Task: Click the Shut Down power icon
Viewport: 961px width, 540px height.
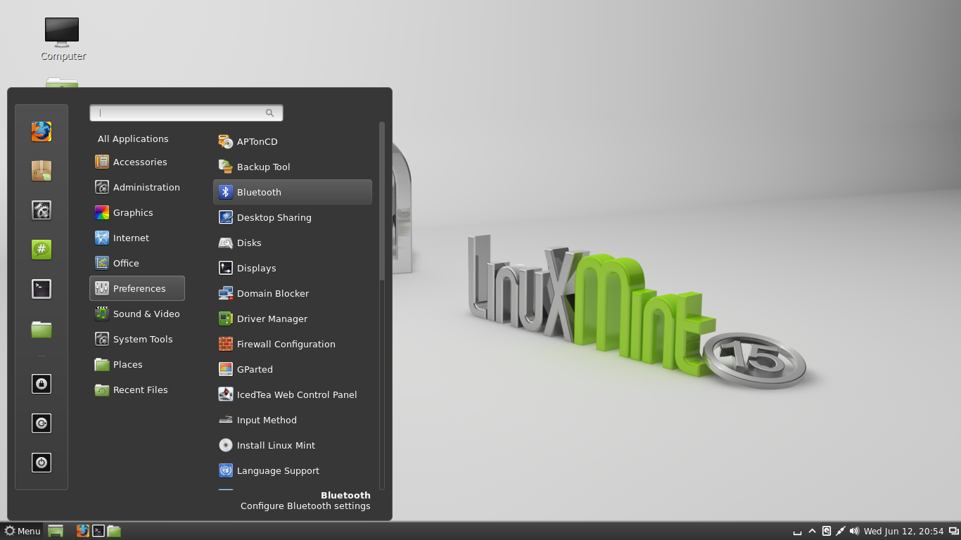Action: point(42,463)
